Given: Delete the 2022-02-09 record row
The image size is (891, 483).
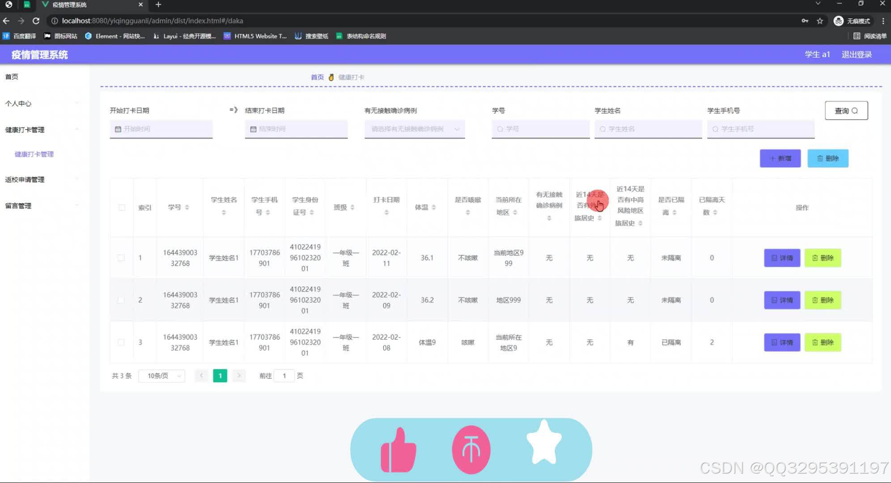Looking at the screenshot, I should coord(823,300).
